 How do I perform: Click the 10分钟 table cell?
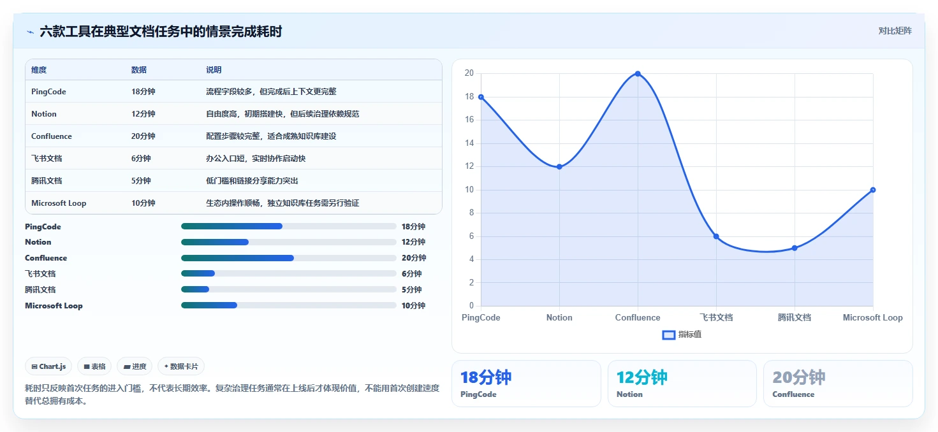[143, 203]
